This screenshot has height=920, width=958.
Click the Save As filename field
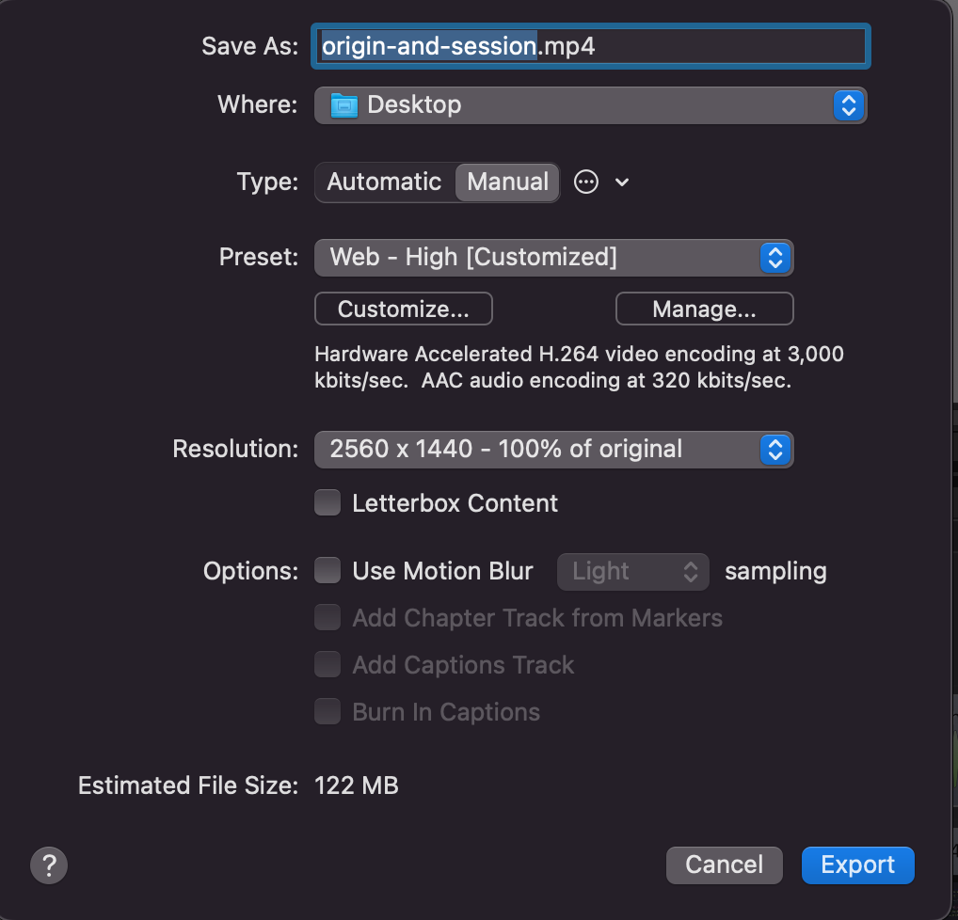[590, 45]
